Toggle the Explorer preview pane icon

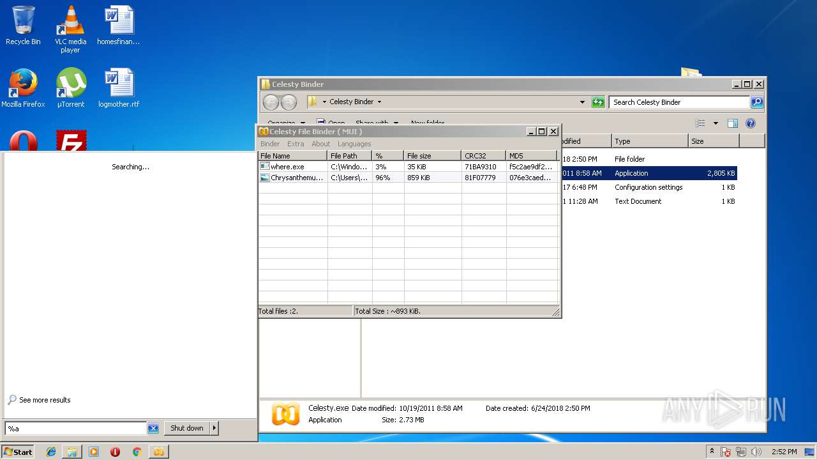click(733, 123)
